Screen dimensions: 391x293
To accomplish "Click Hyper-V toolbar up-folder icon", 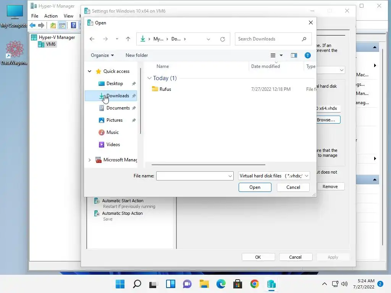I will point(53,25).
